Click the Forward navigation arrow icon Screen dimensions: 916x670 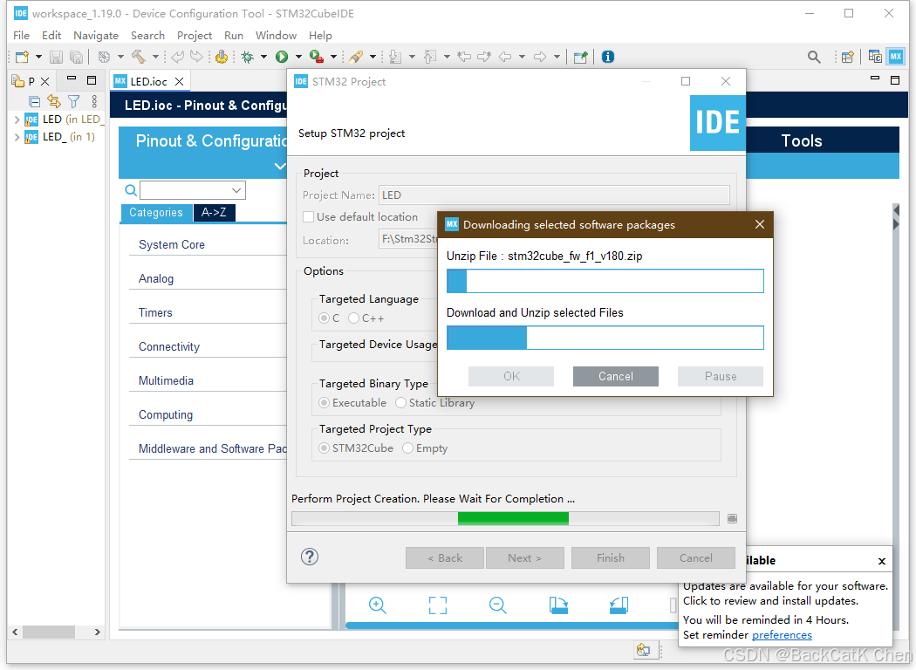coord(540,57)
